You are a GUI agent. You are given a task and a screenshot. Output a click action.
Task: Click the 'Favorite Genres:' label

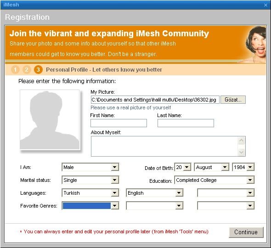point(39,206)
